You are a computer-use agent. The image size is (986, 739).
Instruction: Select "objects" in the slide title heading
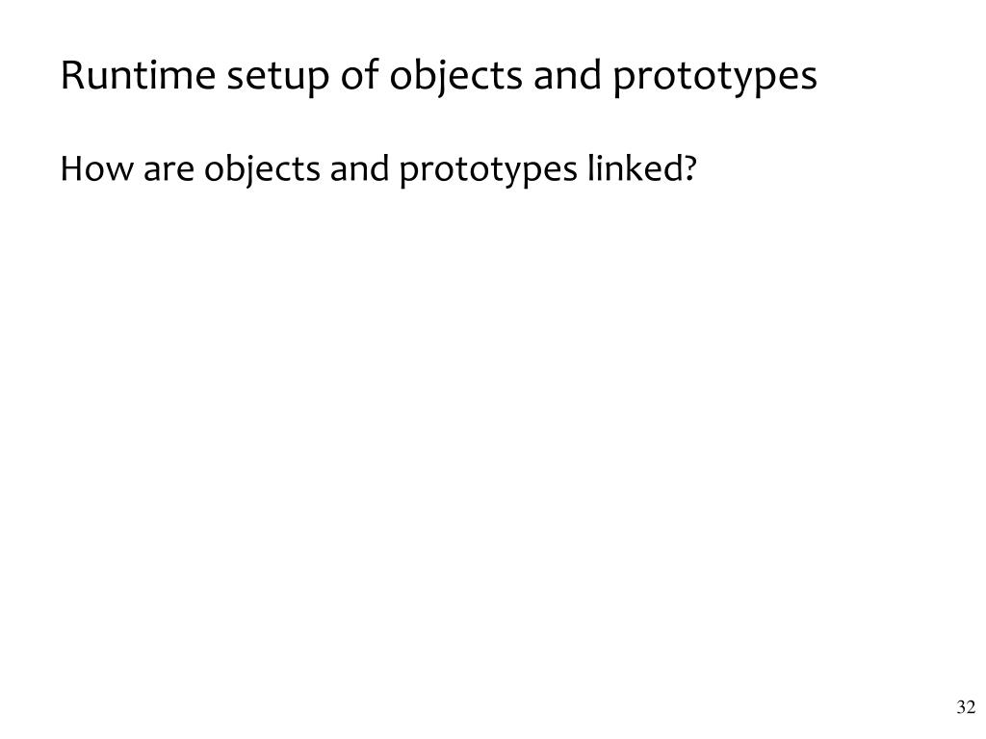(455, 77)
